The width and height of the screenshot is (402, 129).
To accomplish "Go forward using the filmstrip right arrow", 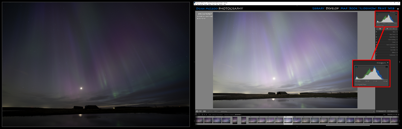I will pos(207,114).
